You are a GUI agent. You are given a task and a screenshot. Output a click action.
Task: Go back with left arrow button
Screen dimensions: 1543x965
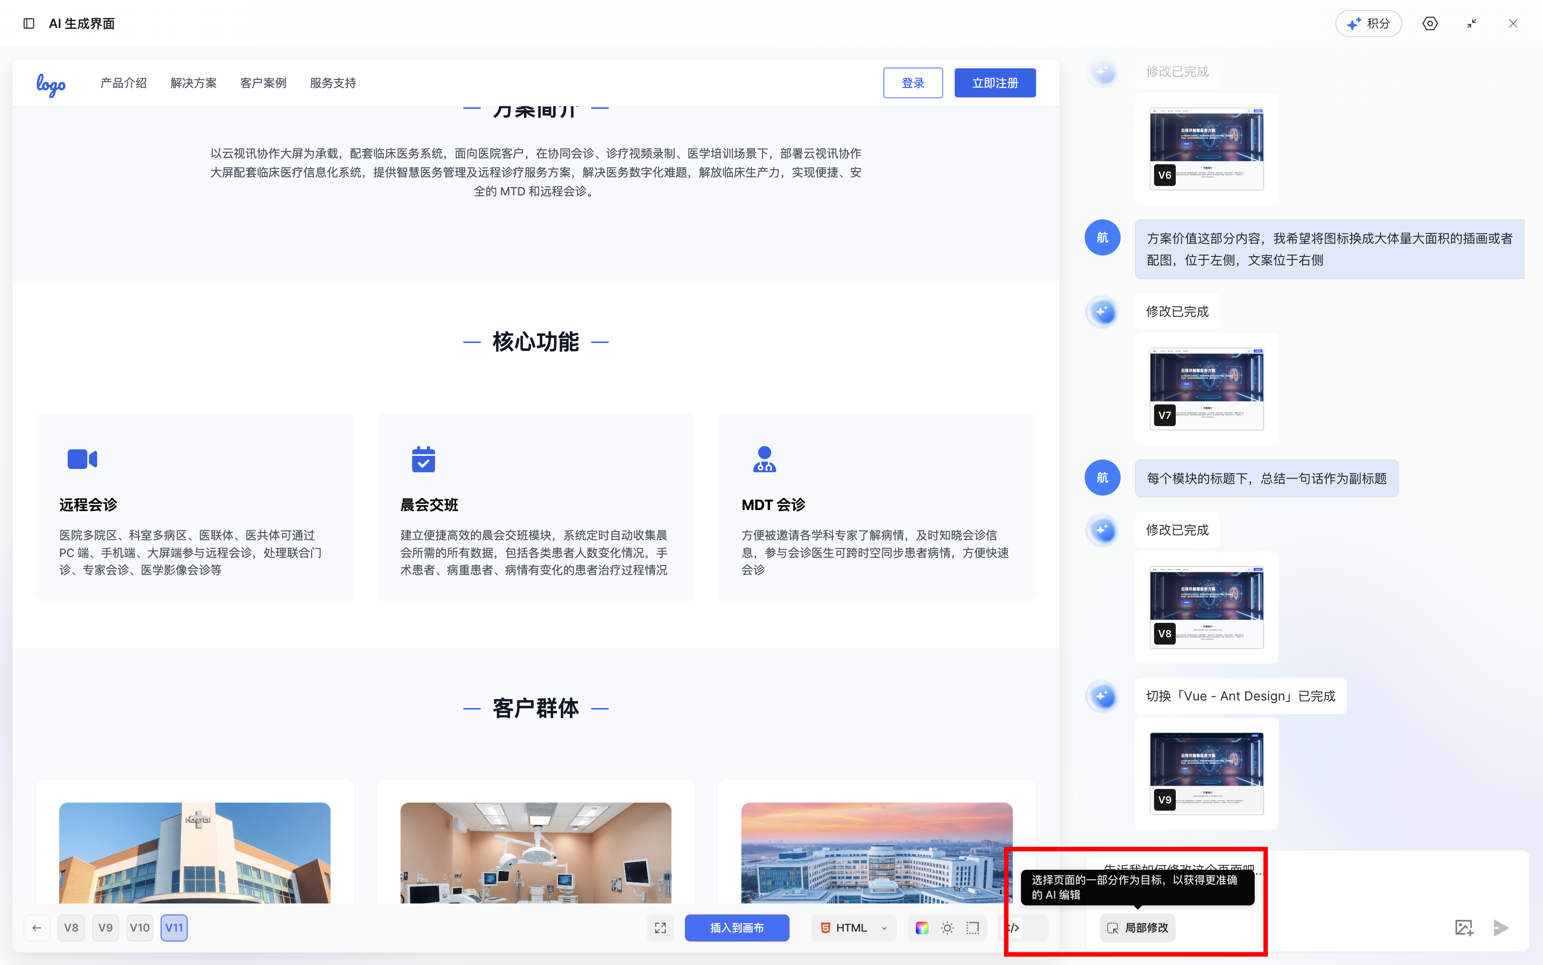(x=37, y=928)
